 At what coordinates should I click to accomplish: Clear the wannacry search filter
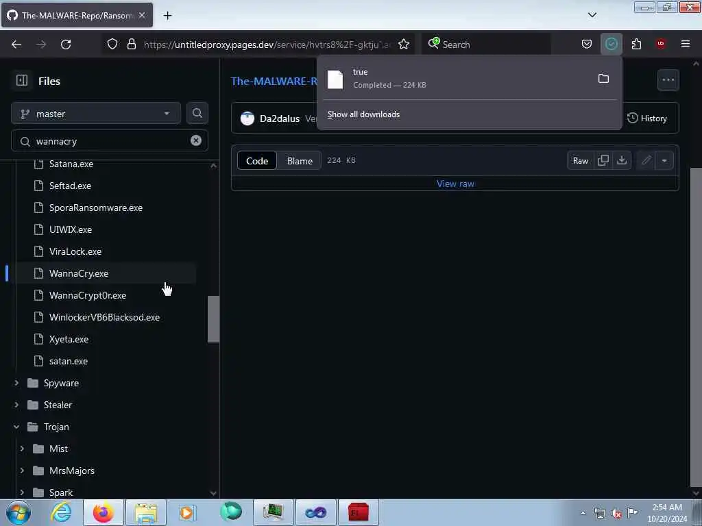(x=195, y=140)
